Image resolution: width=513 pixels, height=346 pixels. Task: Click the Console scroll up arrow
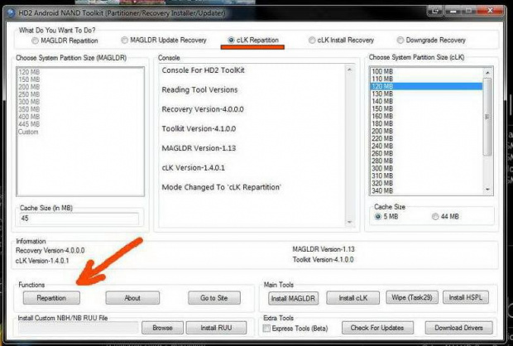[x=349, y=70]
